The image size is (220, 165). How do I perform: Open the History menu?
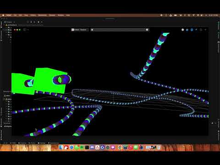pyautogui.click(x=33, y=15)
